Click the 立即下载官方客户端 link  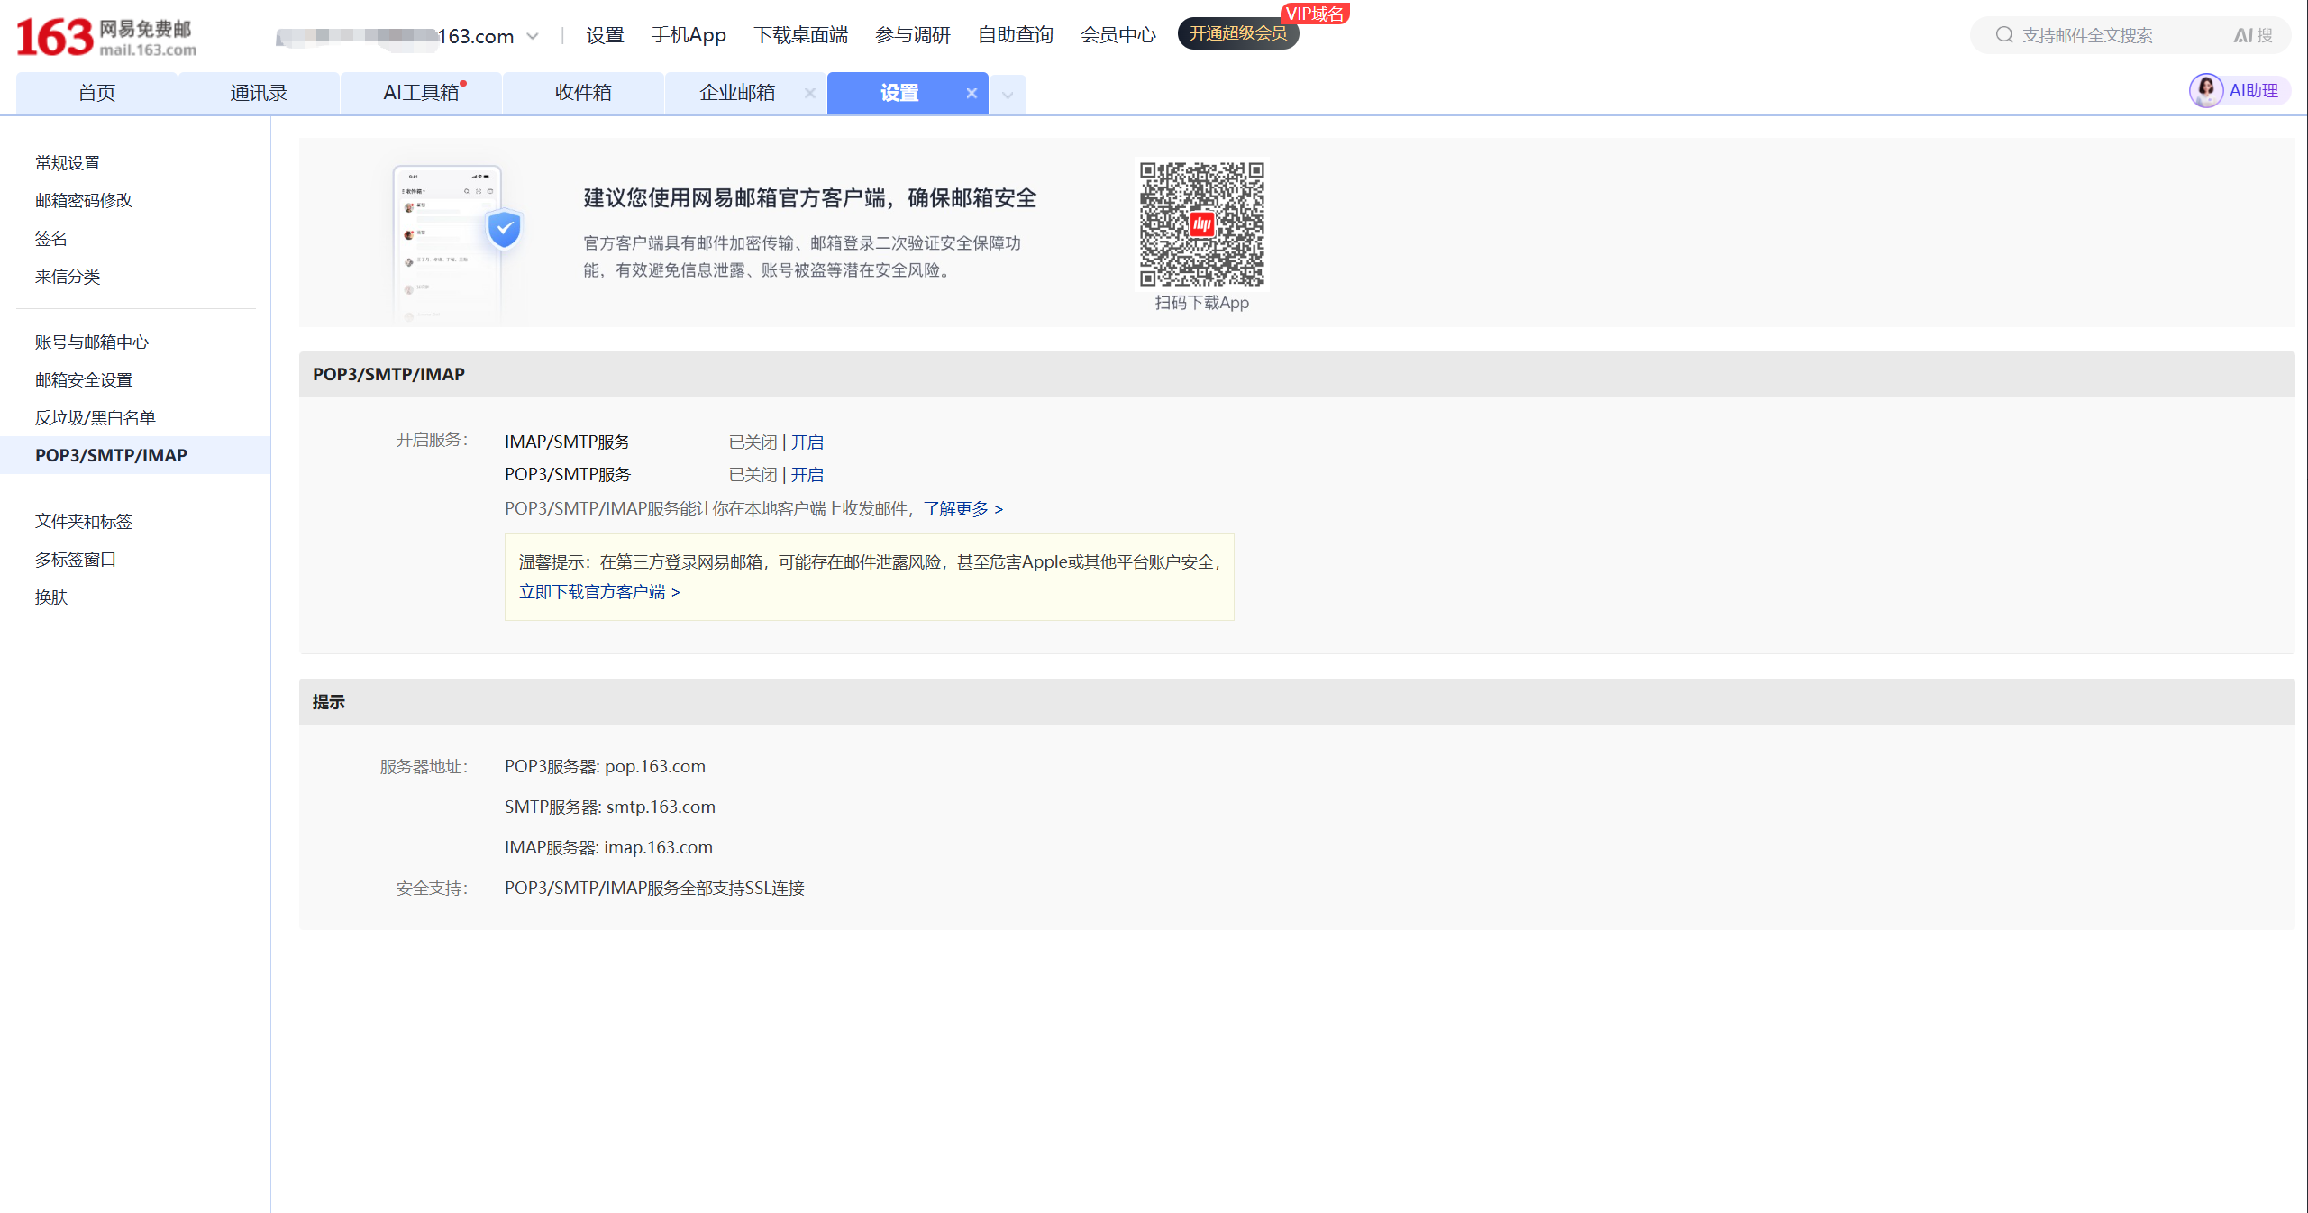click(x=595, y=591)
